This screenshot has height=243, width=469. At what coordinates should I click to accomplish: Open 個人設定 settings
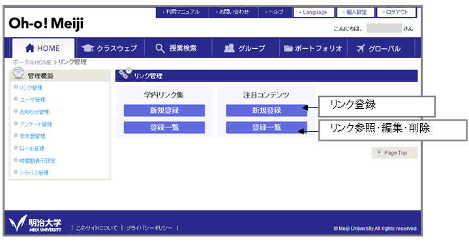pos(356,12)
